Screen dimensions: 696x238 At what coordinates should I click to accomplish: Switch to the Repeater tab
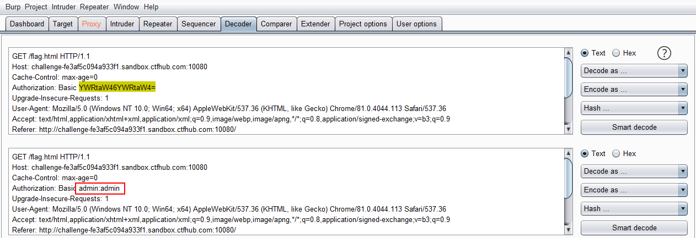(x=158, y=24)
